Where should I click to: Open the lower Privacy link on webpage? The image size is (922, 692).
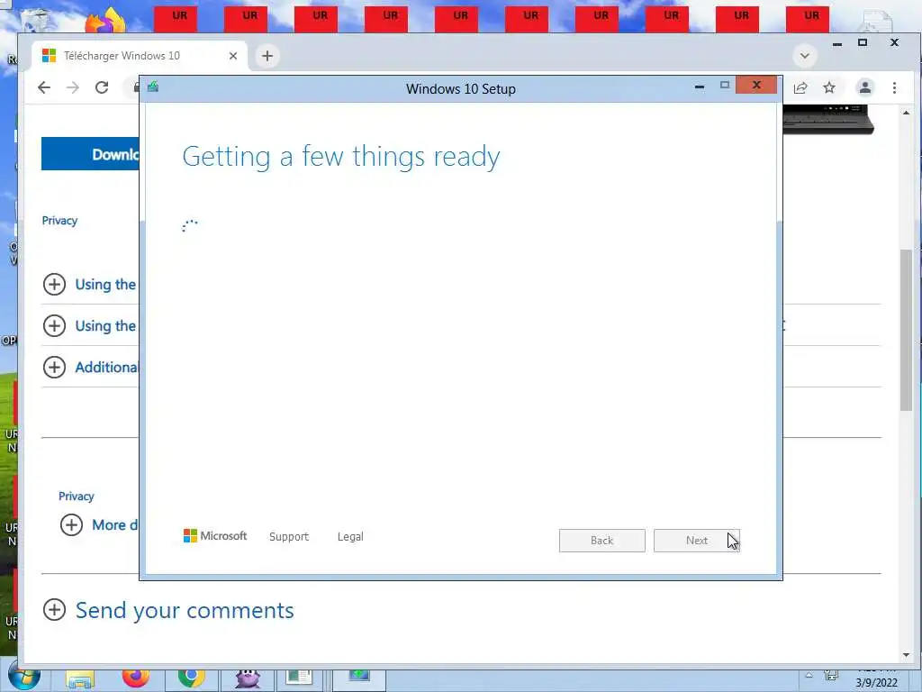[x=76, y=496]
